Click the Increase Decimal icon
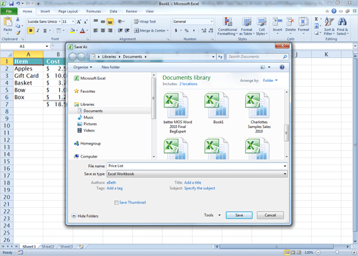 [204, 30]
